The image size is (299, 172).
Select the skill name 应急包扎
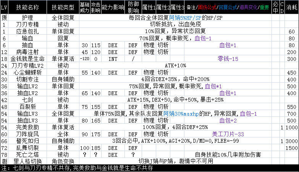pos(27,31)
